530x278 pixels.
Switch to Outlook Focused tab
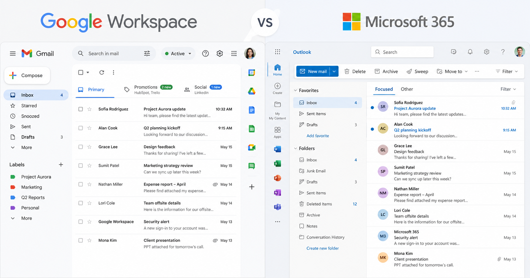[x=384, y=89]
